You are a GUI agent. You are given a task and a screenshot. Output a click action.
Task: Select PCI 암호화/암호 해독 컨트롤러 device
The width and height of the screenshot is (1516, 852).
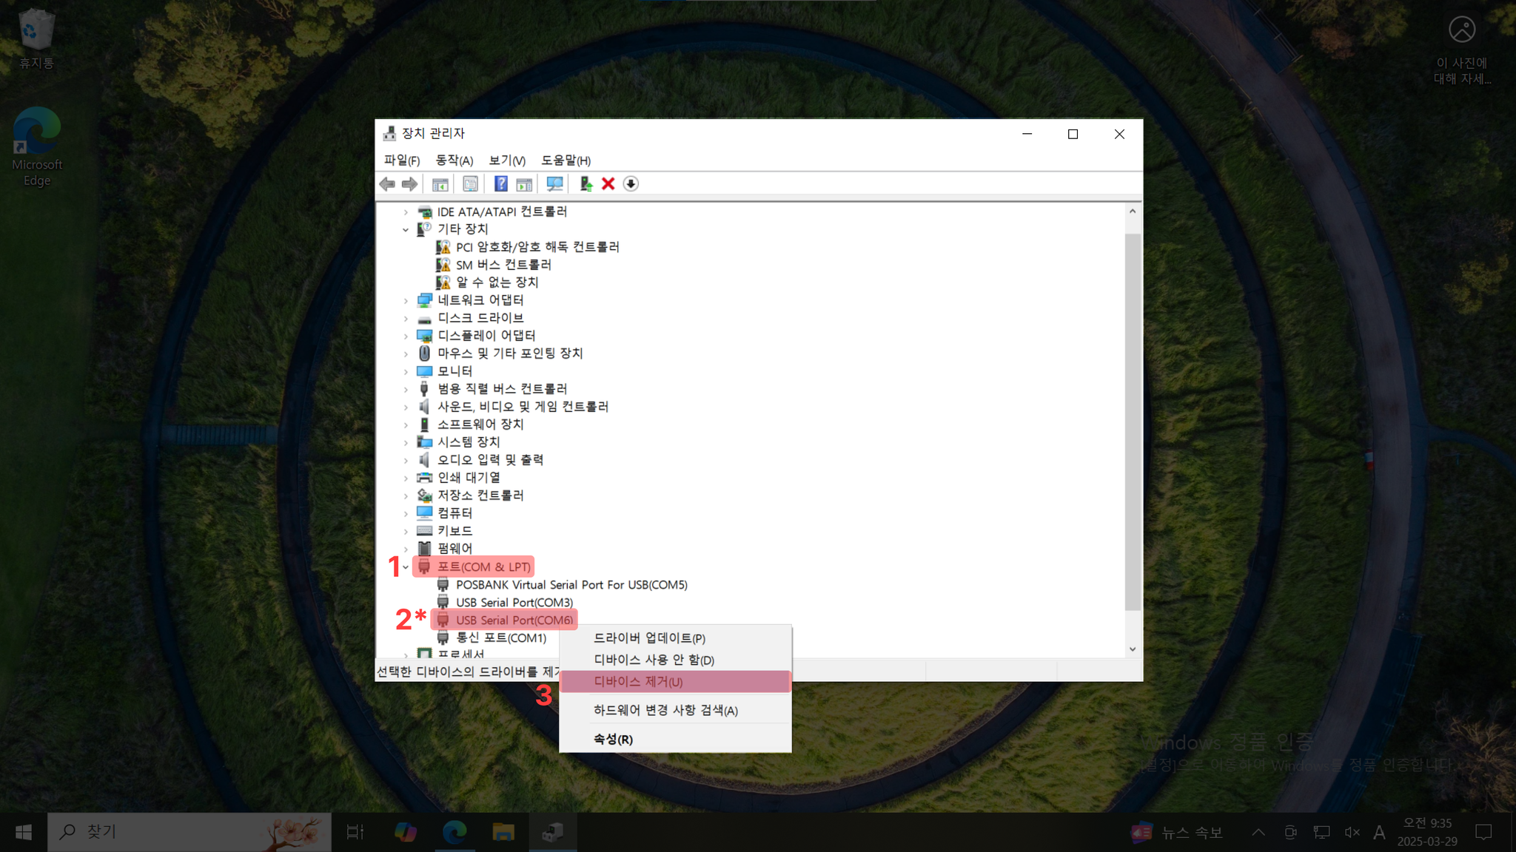[x=537, y=247]
